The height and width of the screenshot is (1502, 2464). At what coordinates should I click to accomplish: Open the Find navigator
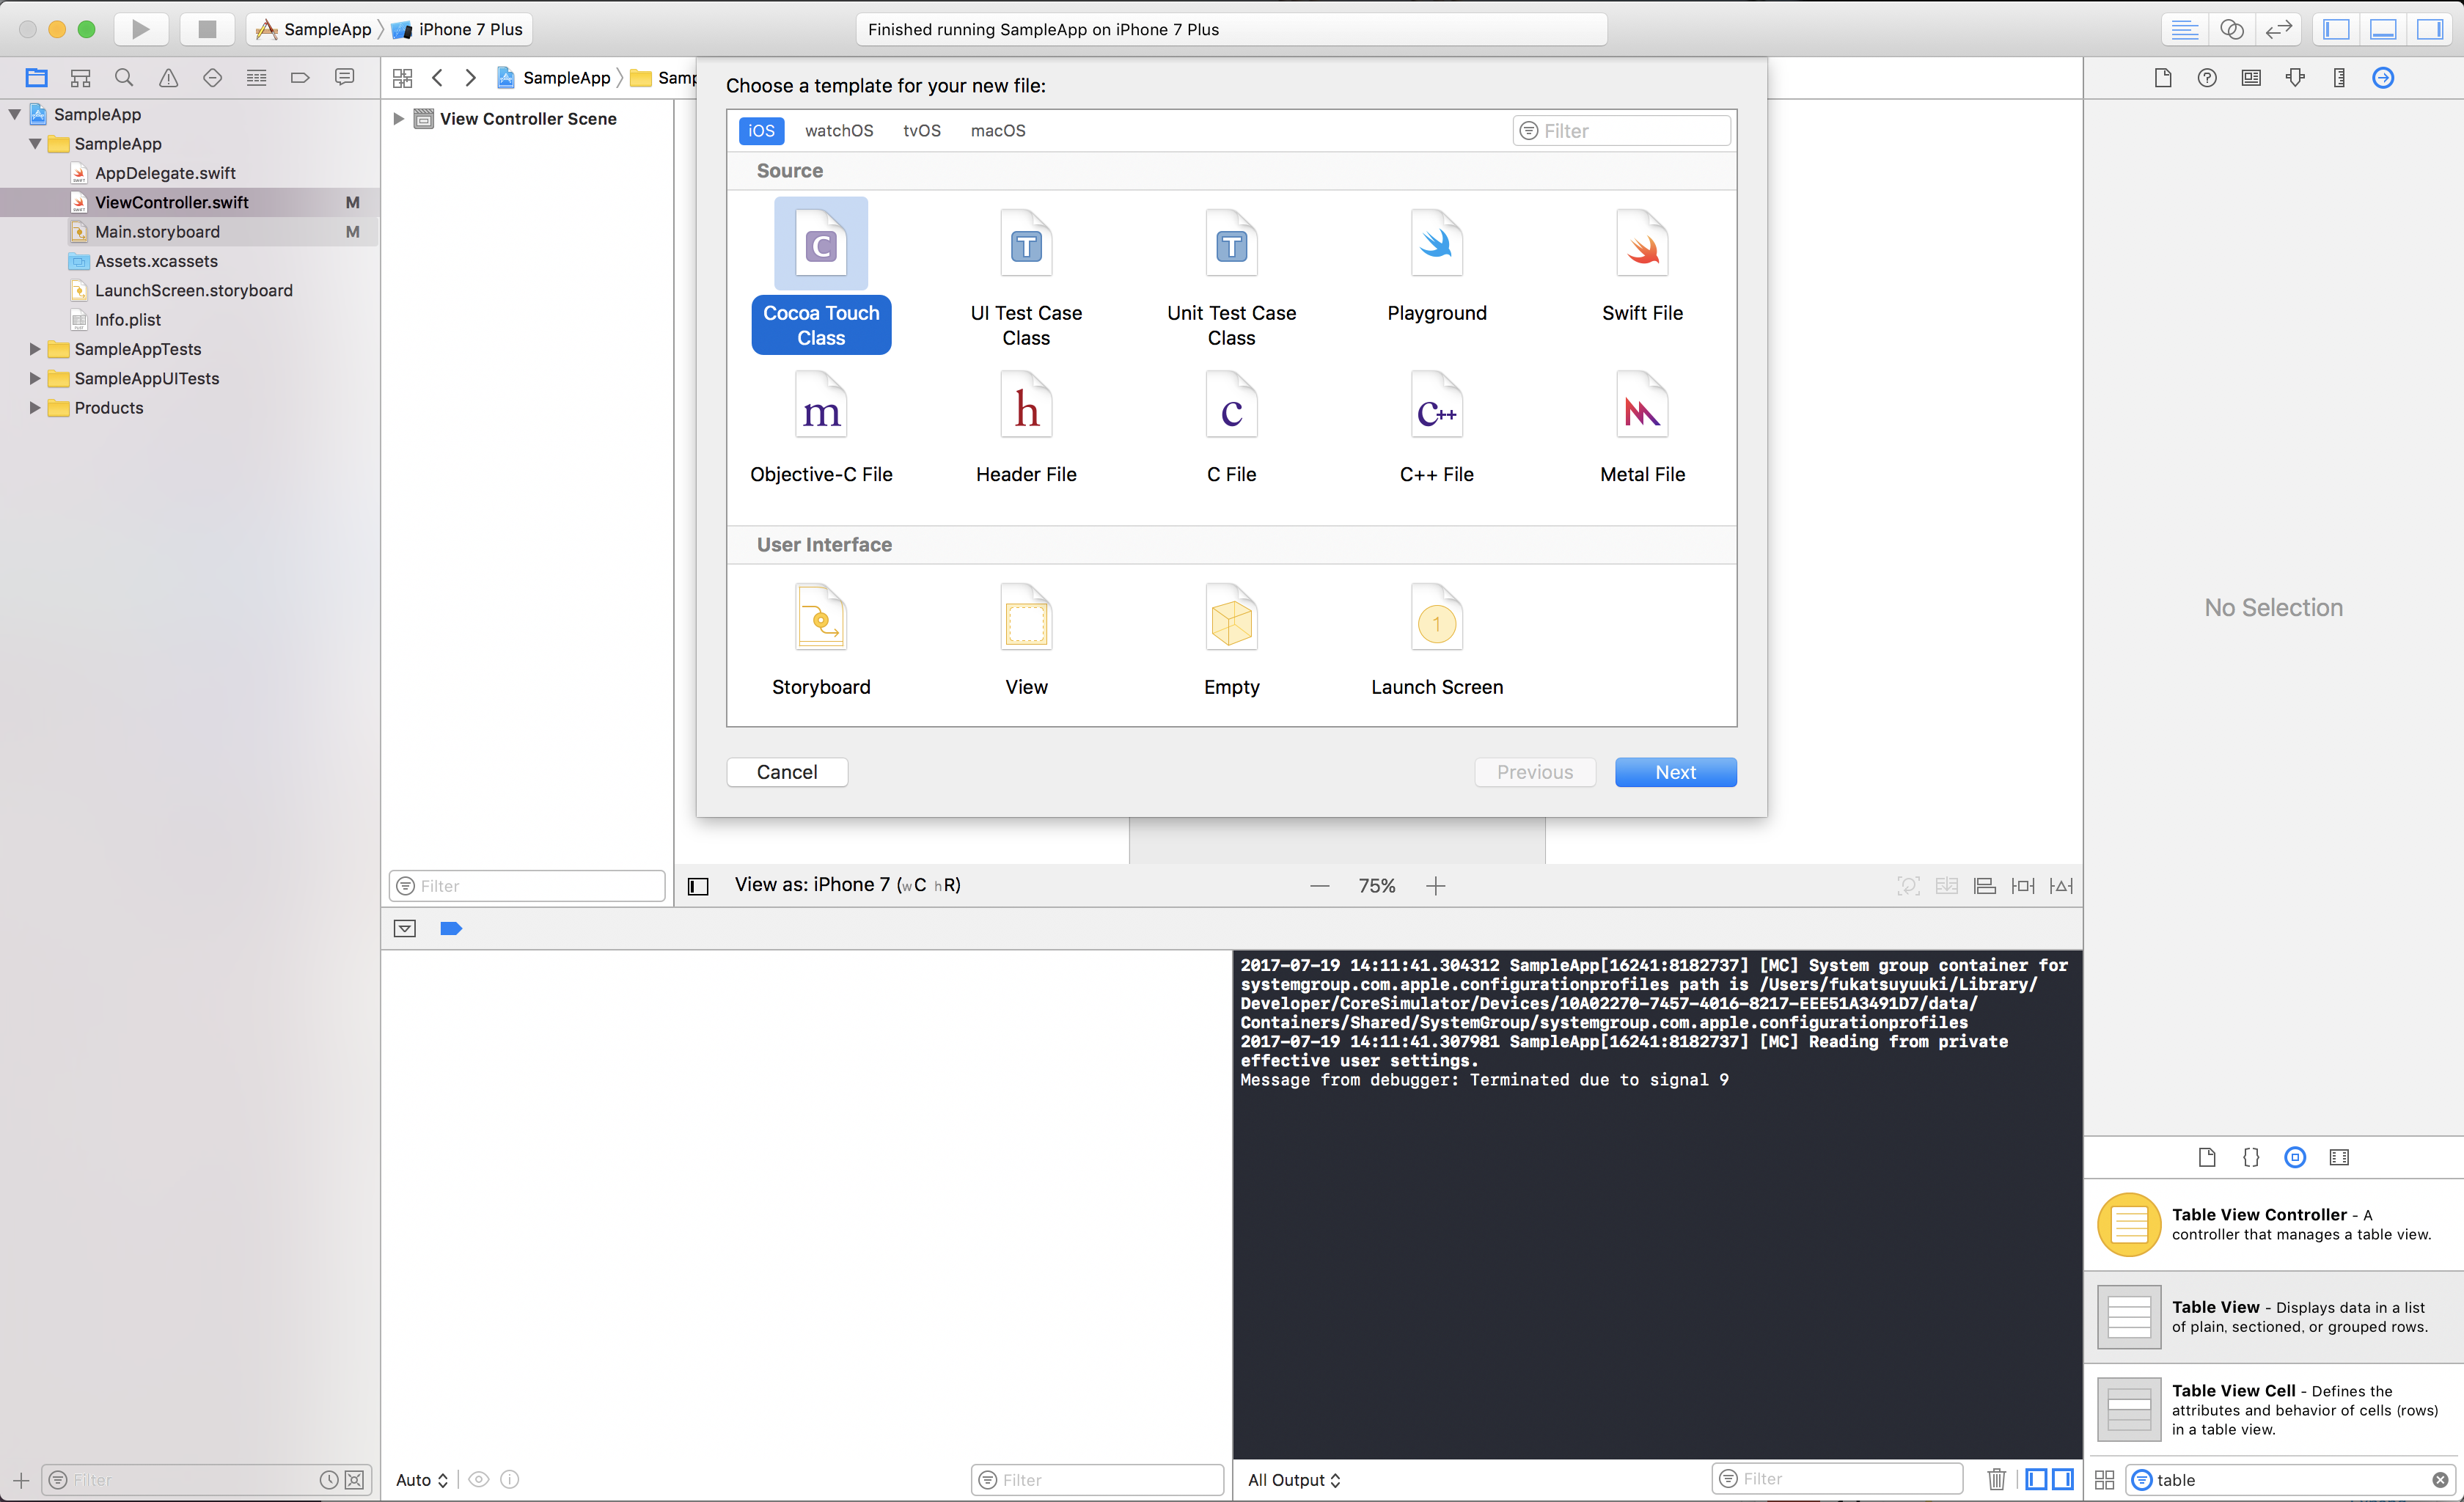[124, 78]
